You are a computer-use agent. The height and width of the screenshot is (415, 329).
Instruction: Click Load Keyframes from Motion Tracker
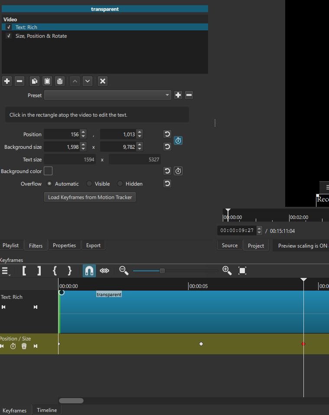90,197
